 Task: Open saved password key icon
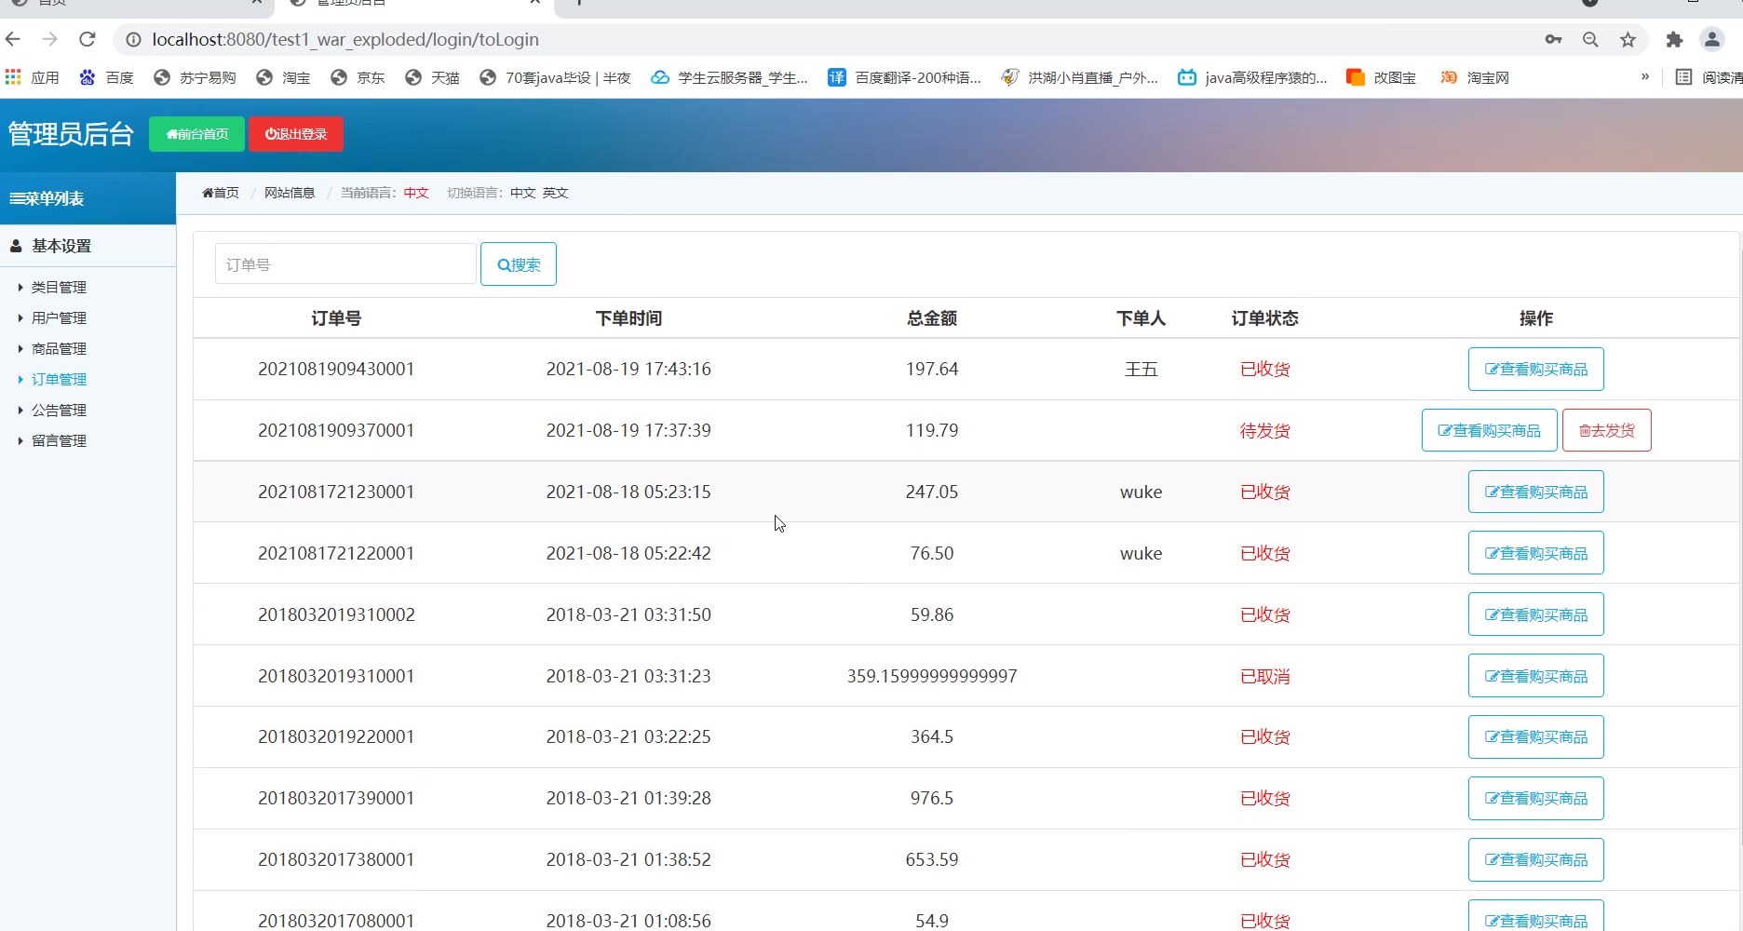(1553, 39)
